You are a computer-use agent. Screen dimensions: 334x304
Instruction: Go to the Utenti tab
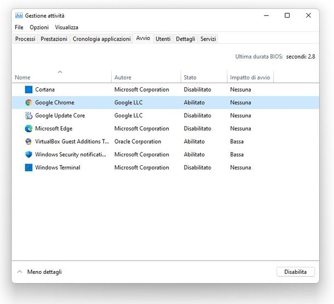(x=163, y=39)
